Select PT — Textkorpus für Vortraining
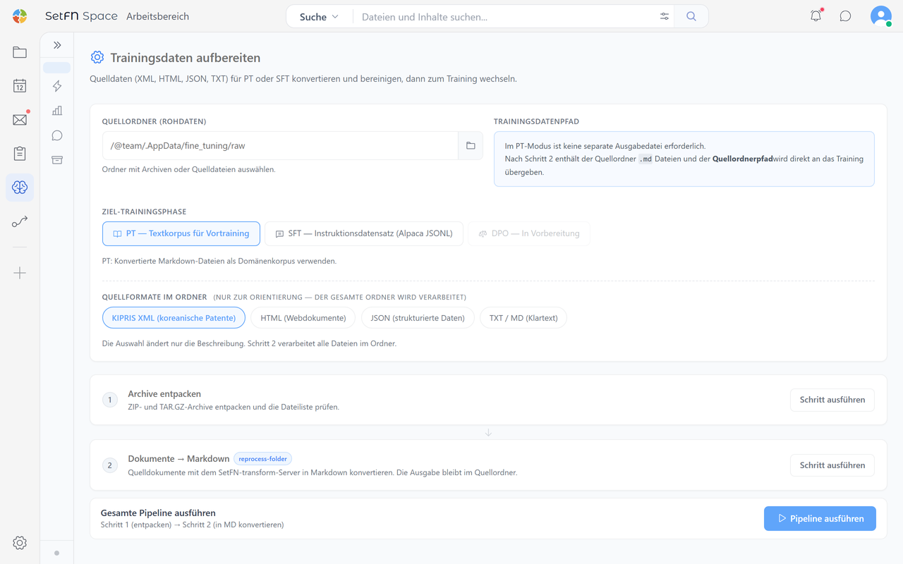This screenshot has height=564, width=903. pos(181,233)
